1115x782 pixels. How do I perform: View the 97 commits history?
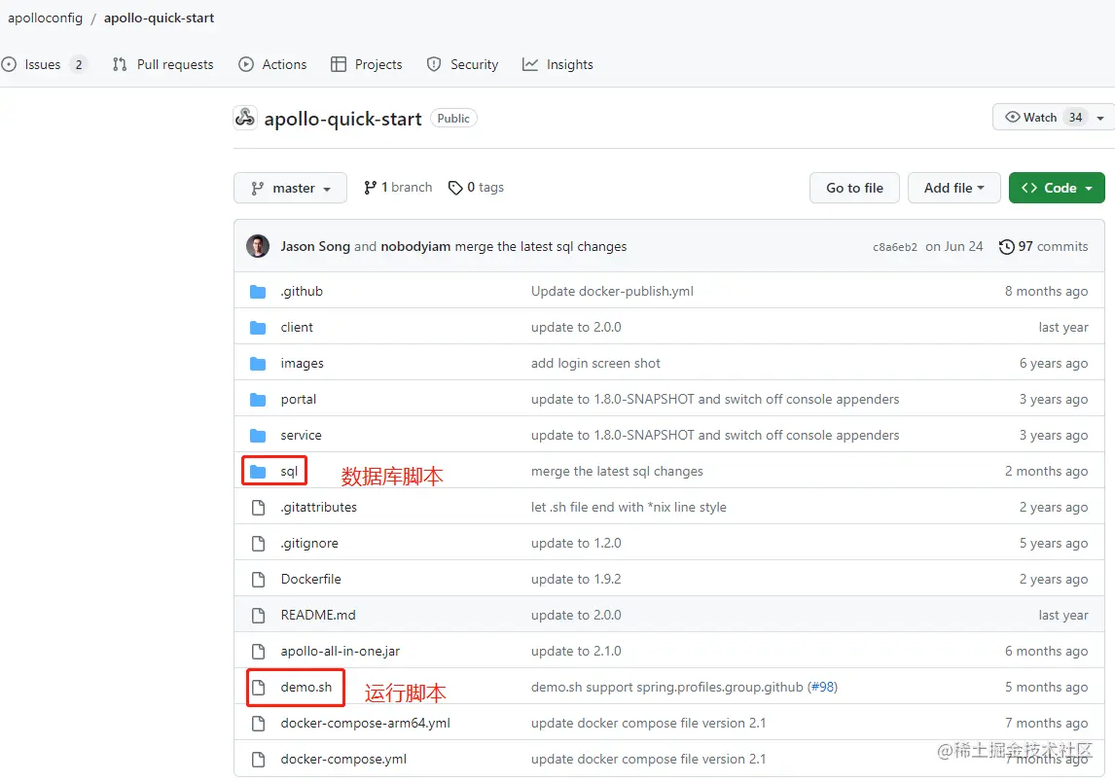pyautogui.click(x=1043, y=247)
